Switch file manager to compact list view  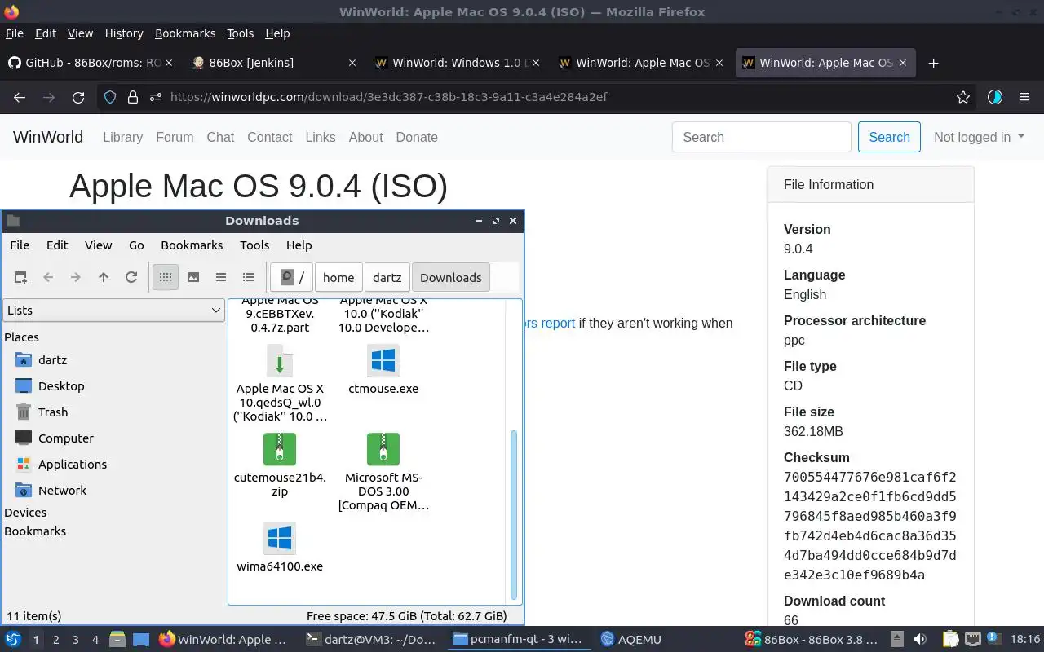[221, 277]
